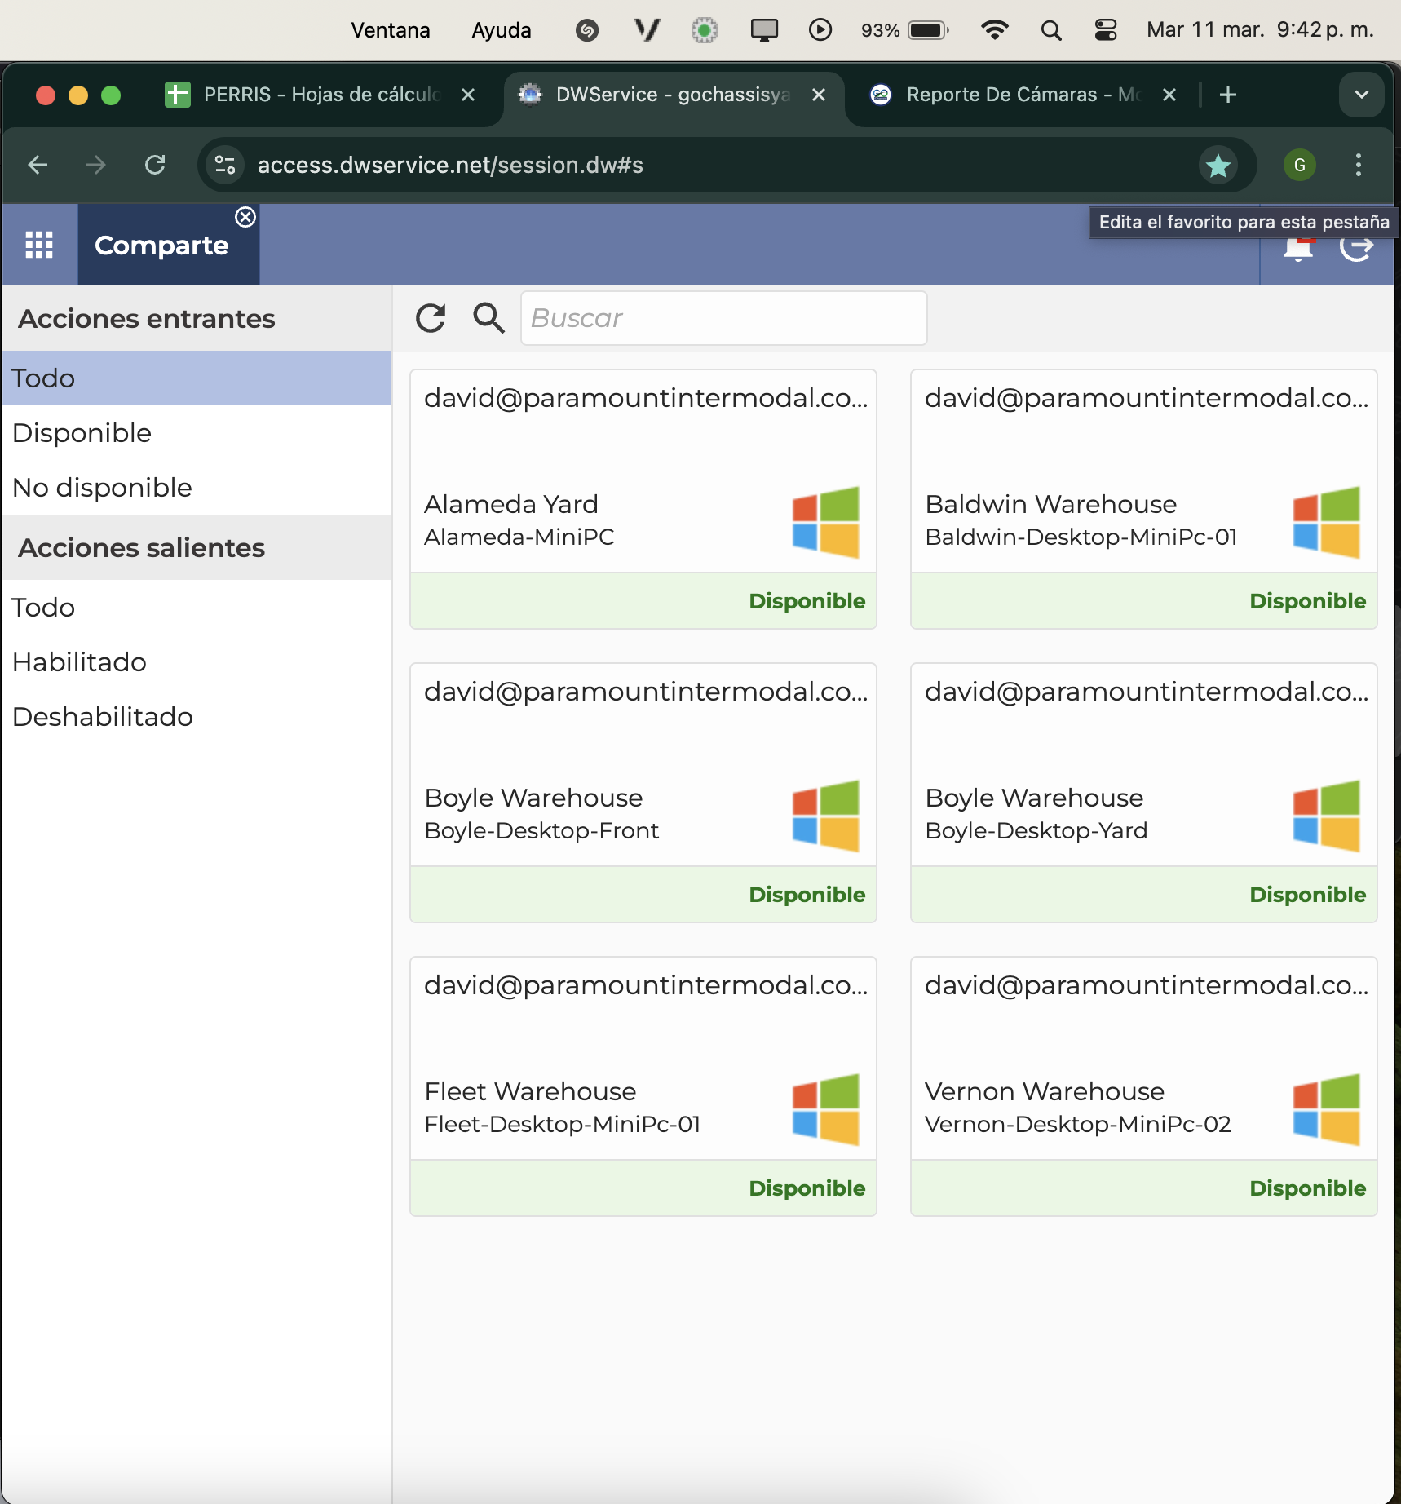Open the Vernon Warehouse agent card

[x=1144, y=1086]
